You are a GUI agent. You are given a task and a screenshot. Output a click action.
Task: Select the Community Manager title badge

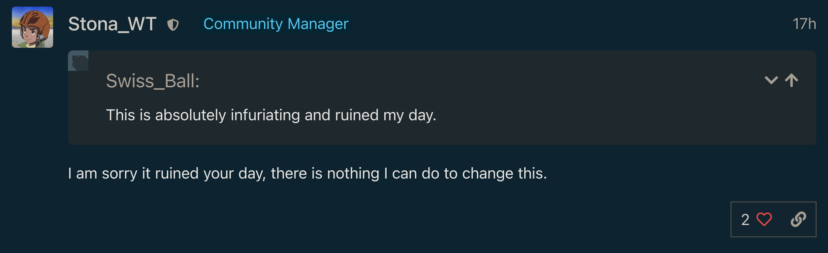tap(276, 24)
